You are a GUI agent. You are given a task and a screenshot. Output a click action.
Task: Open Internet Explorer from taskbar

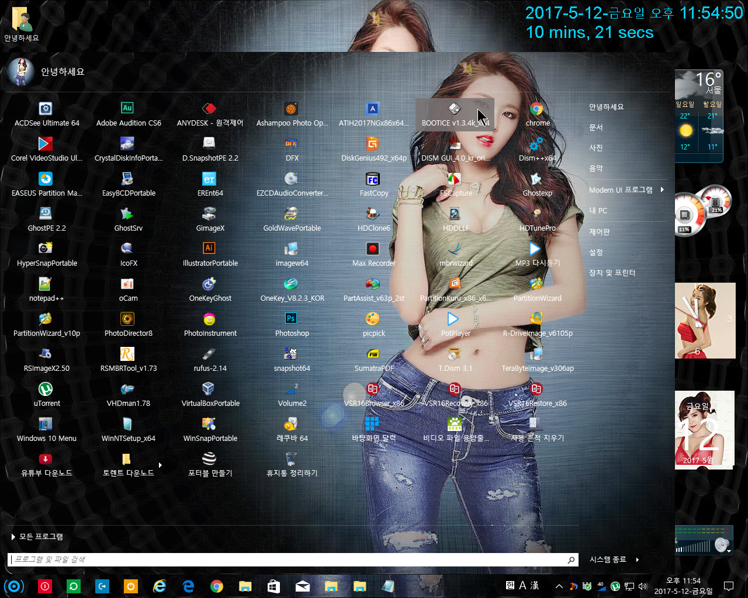coord(159,586)
